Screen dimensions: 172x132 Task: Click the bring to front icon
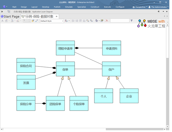88,21
